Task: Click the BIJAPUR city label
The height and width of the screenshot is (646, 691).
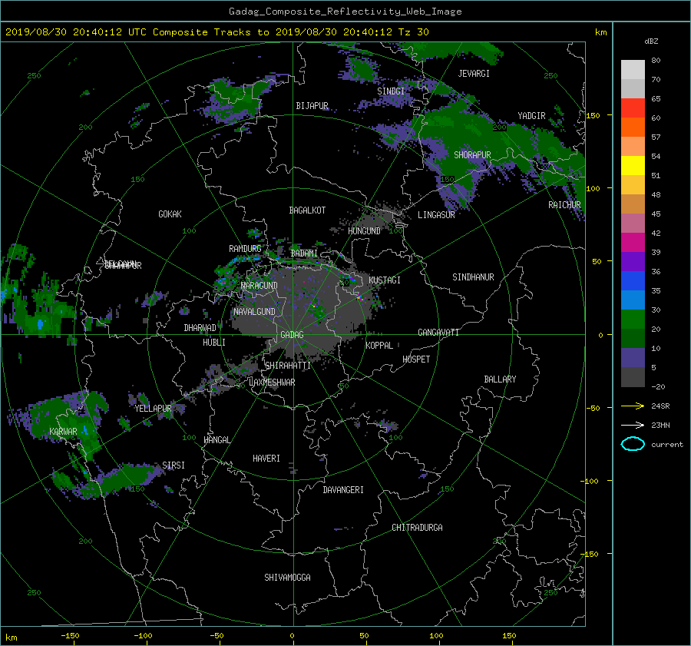Action: [x=312, y=106]
